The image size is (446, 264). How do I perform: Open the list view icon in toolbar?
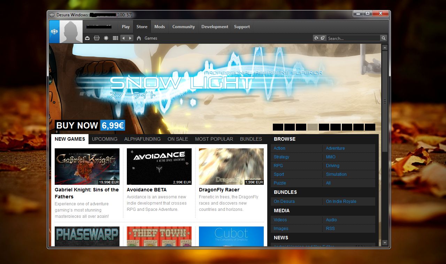point(115,38)
